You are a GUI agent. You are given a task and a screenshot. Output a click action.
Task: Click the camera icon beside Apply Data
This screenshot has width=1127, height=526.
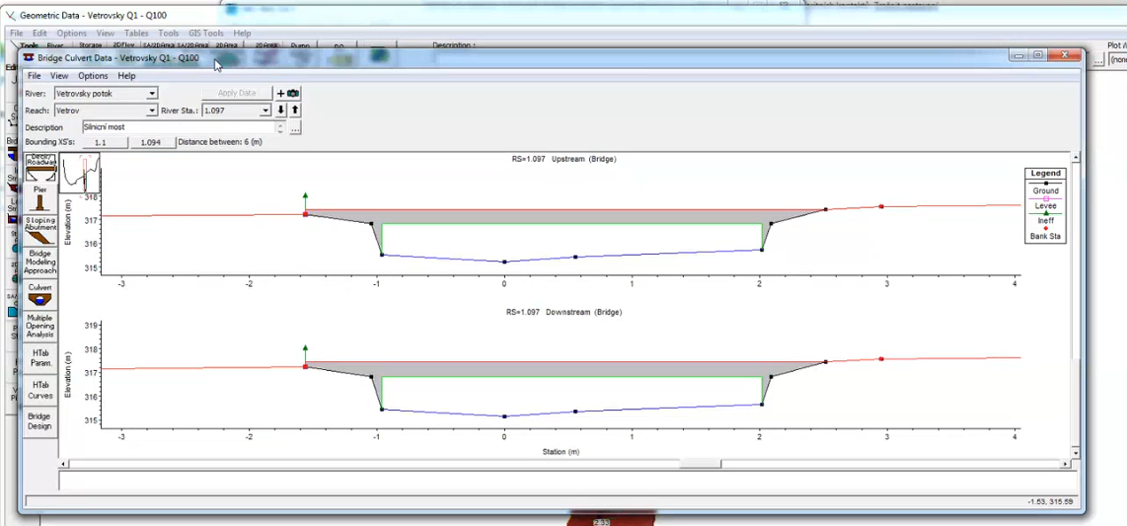pos(293,94)
